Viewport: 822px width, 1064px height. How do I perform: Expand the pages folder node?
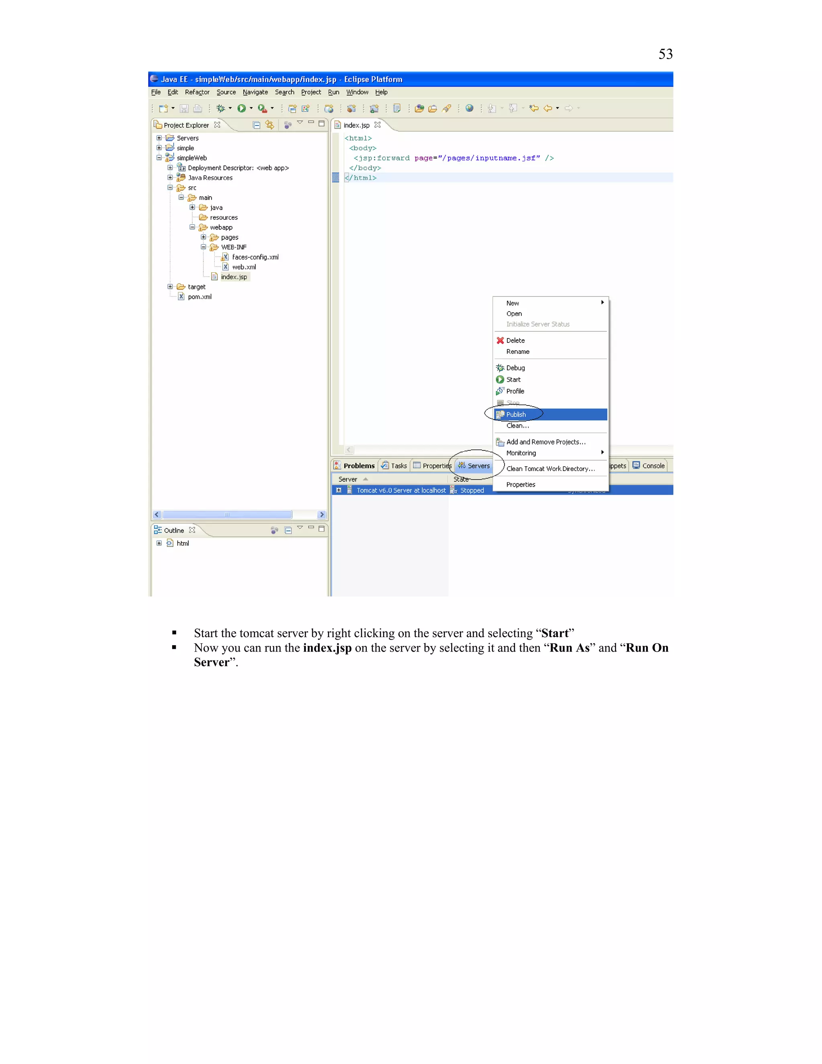coord(203,237)
